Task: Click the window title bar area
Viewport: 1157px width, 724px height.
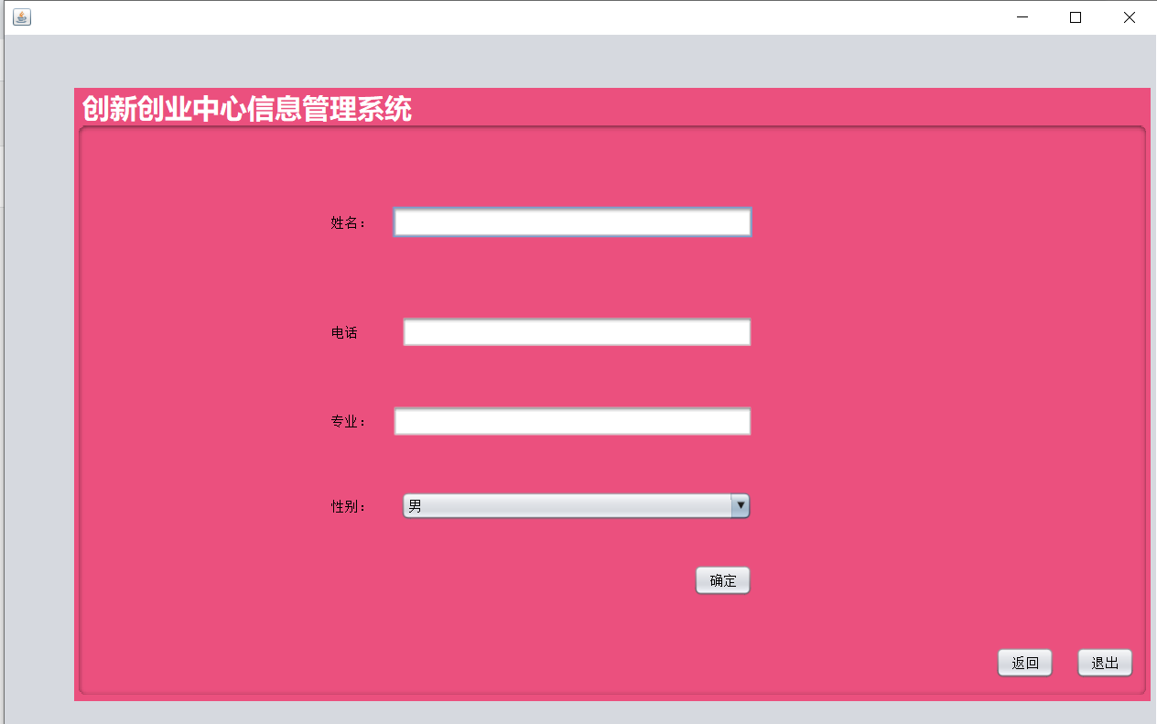Action: click(x=549, y=16)
